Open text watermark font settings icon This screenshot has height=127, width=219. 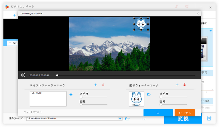point(71,94)
